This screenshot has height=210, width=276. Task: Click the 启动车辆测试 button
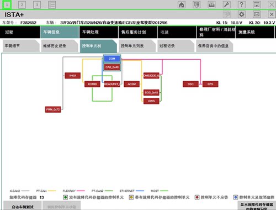[23, 206]
